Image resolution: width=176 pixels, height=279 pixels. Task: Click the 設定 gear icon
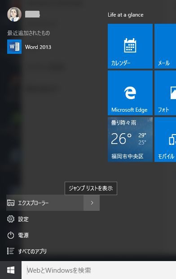pos(11,219)
